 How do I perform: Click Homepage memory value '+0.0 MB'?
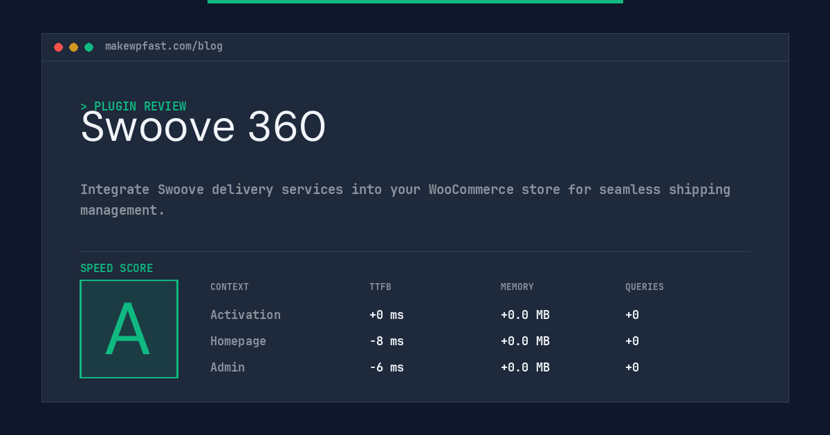pos(525,341)
